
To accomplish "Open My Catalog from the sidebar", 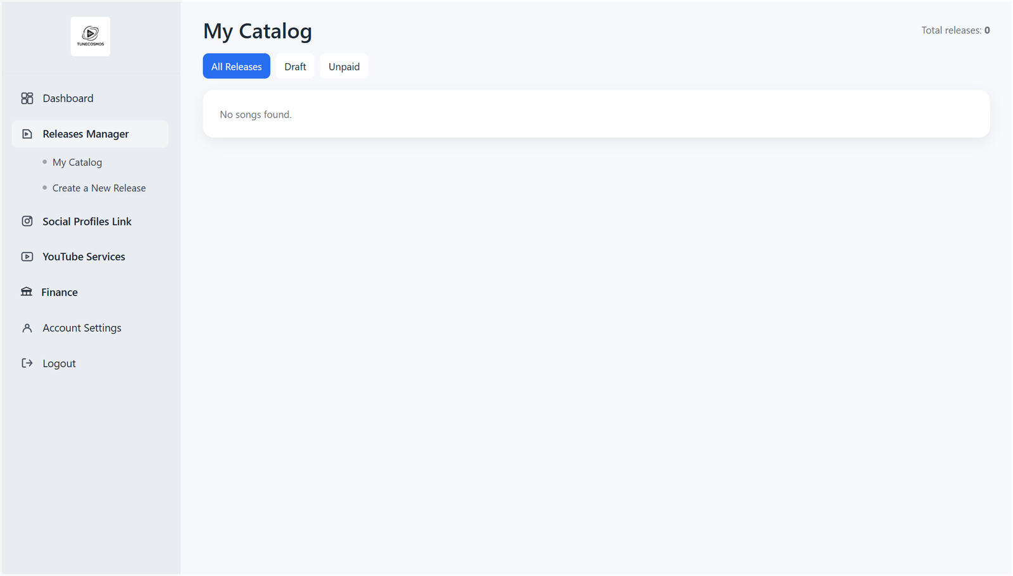I will [77, 162].
